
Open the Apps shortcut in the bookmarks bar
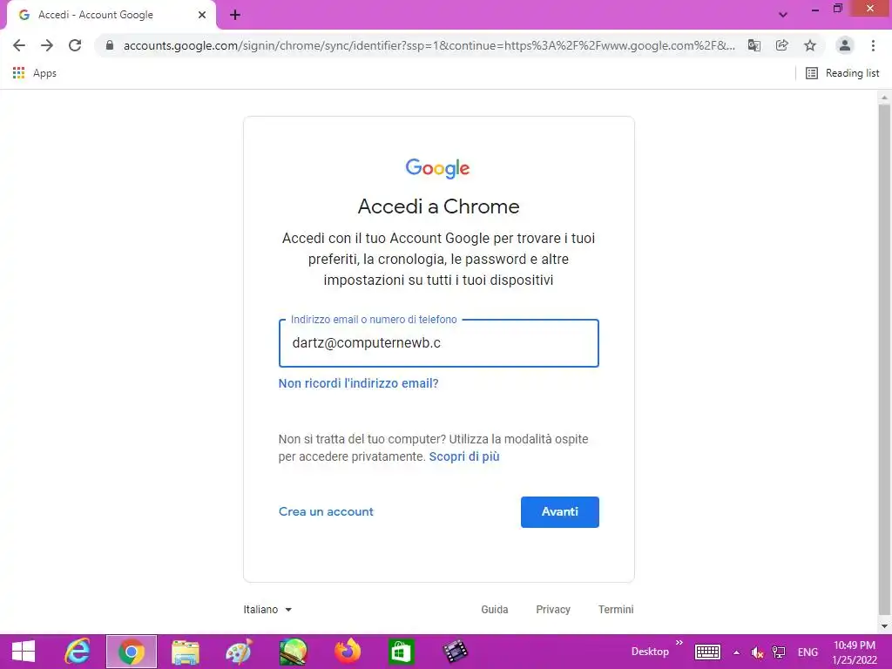coord(35,73)
